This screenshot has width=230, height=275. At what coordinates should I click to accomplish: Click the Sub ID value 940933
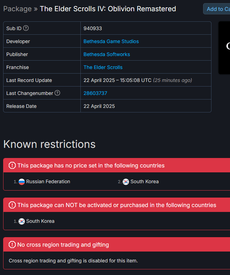(x=93, y=28)
